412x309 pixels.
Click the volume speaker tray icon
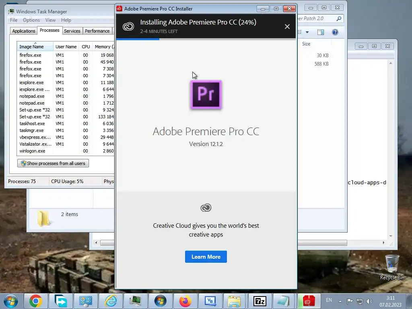[369, 301]
